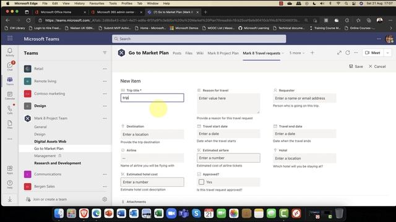Open Files in the Teams sidebar
The height and width of the screenshot is (222, 396).
pos(10,125)
